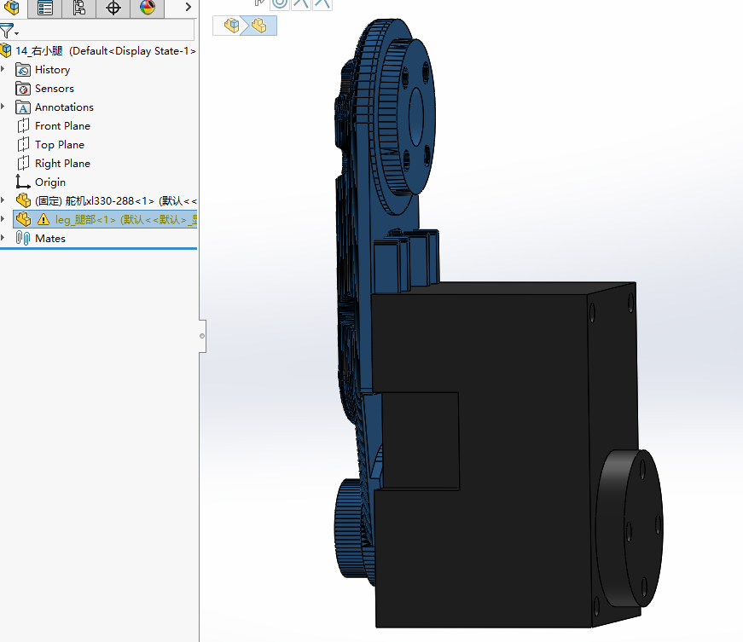Select the History folder icon
Viewport: 743px width, 642px height.
click(x=23, y=70)
